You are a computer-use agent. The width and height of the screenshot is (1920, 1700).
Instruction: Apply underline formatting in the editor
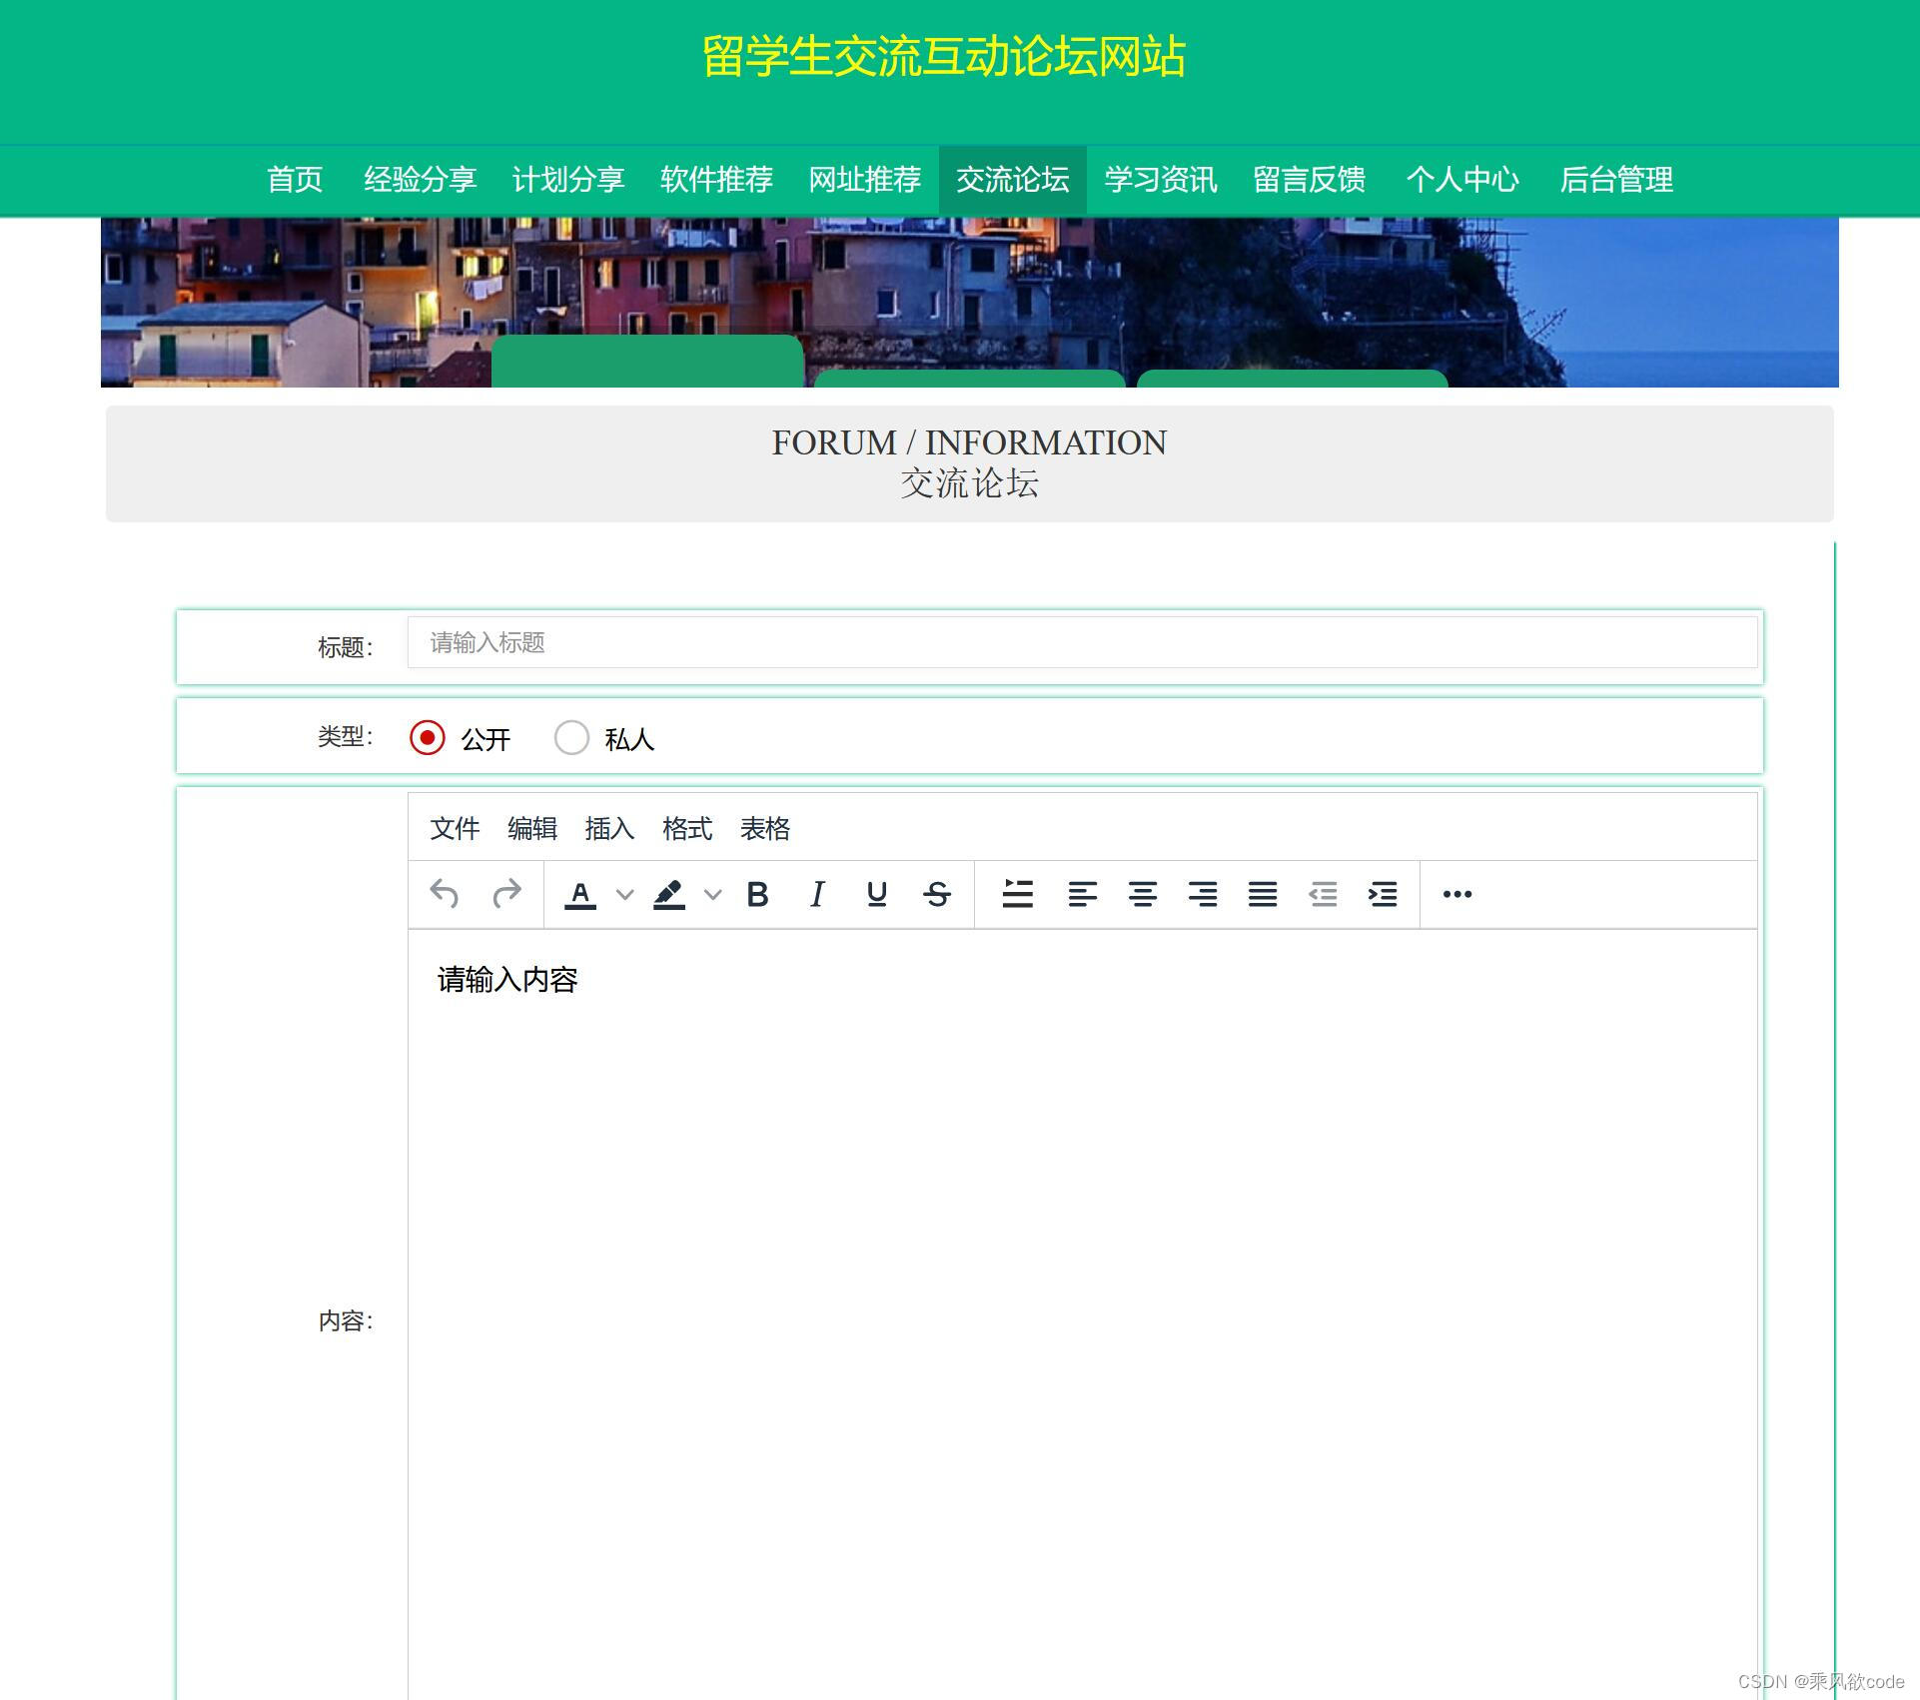876,894
